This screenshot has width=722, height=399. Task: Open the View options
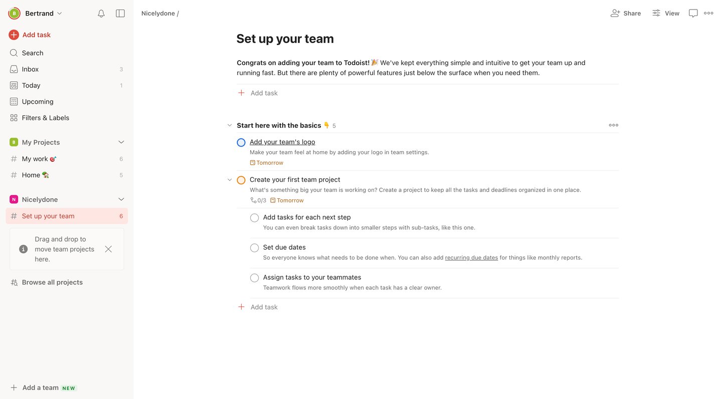click(x=666, y=13)
